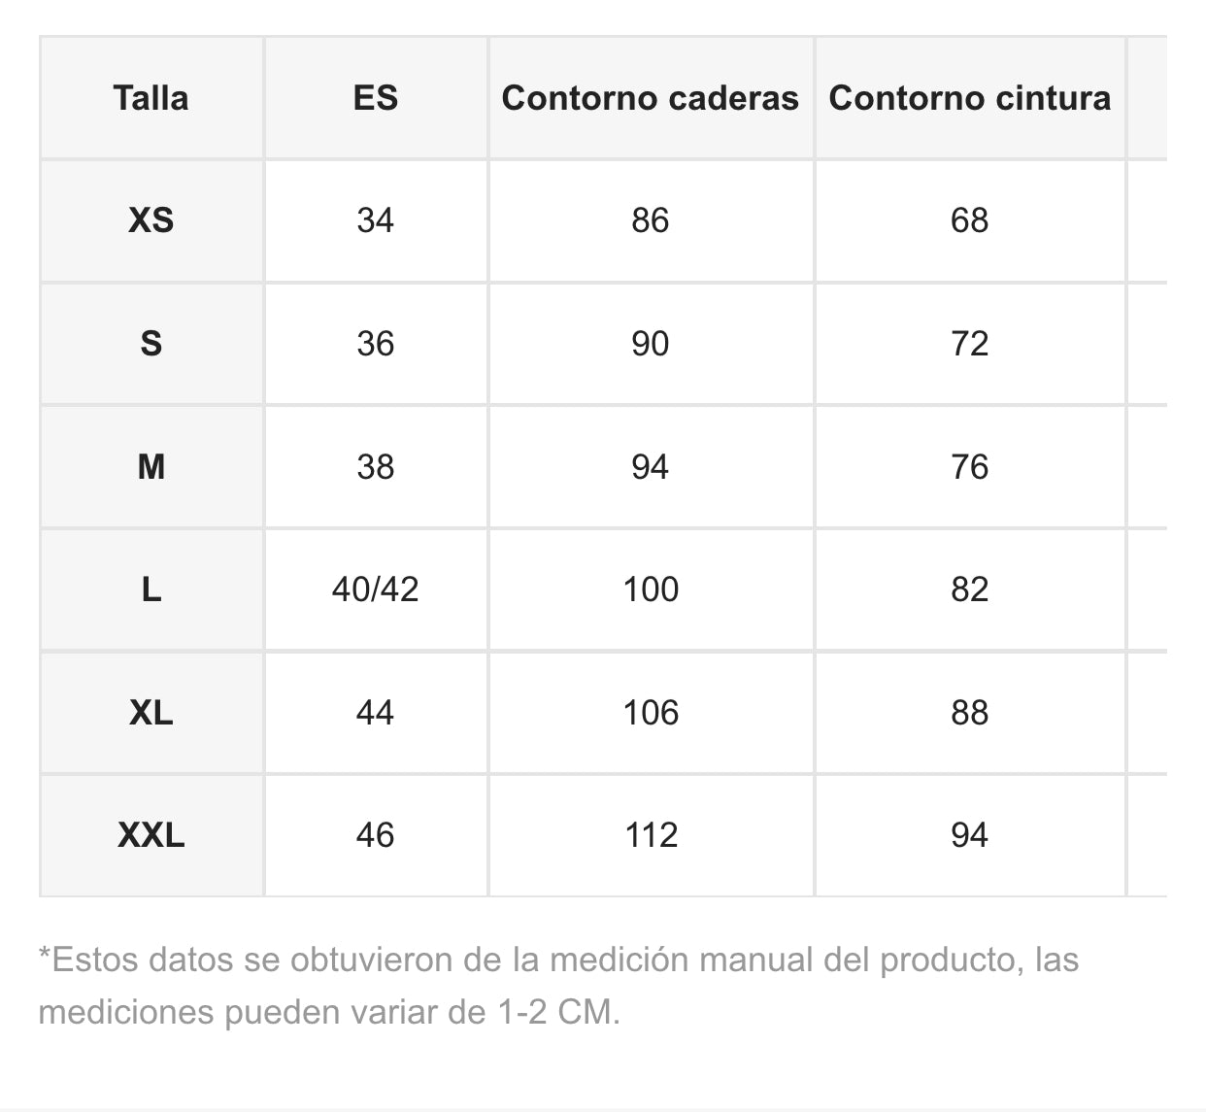Click the hip value 100 cell

coord(651,590)
